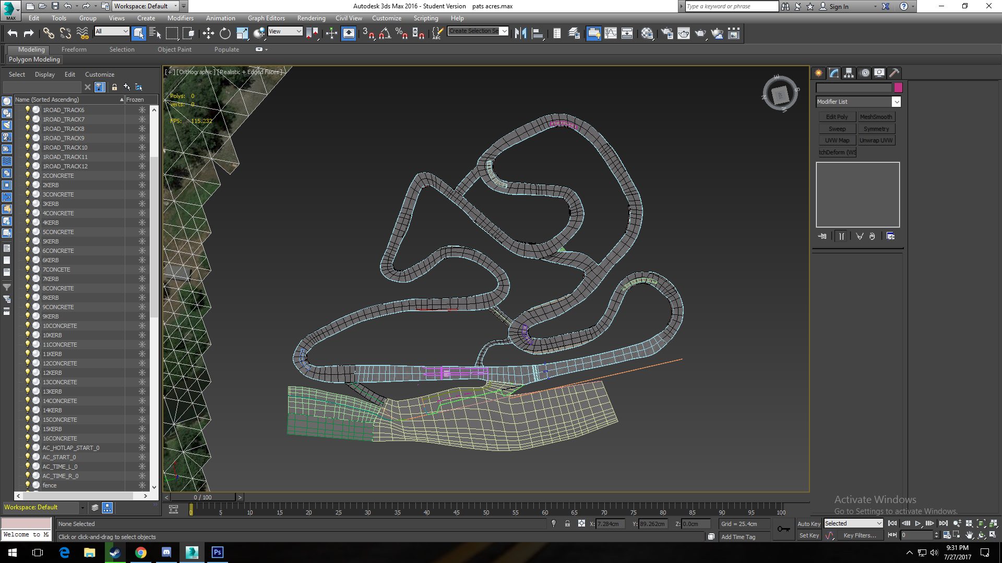Toggle the Percent Snap button
This screenshot has width=1002, height=563.
[402, 33]
